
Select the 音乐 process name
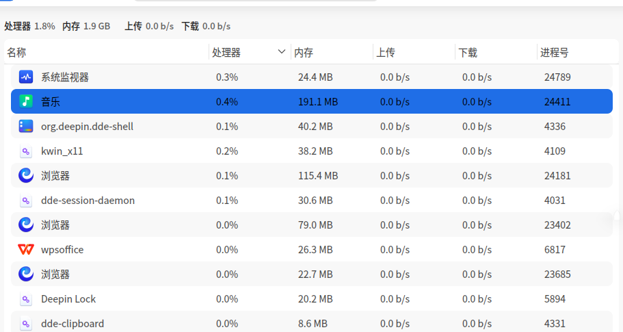coord(51,102)
